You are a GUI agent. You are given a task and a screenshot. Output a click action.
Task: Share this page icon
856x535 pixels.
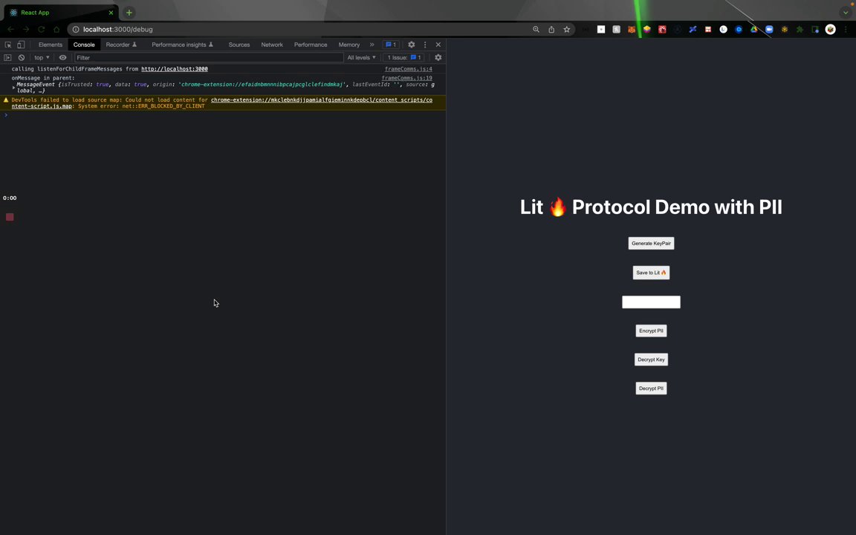(x=551, y=30)
